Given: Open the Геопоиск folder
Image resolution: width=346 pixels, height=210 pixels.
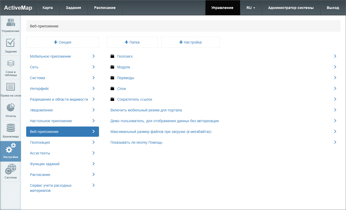Looking at the screenshot, I should (x=125, y=56).
